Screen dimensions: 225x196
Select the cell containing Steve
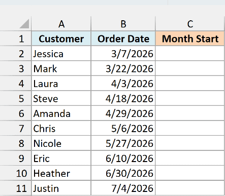pyautogui.click(x=61, y=98)
